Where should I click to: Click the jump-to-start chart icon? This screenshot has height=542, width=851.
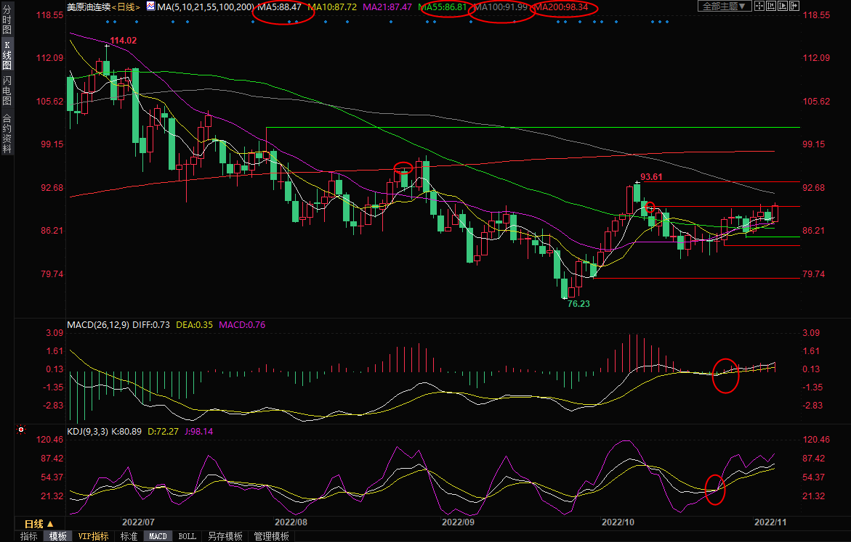pyautogui.click(x=772, y=6)
